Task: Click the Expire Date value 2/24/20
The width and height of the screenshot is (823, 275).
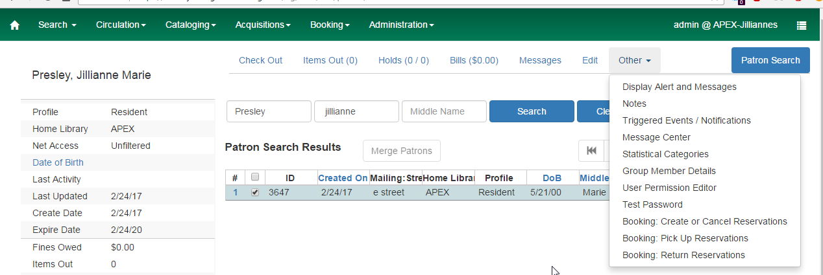Action: click(x=127, y=230)
